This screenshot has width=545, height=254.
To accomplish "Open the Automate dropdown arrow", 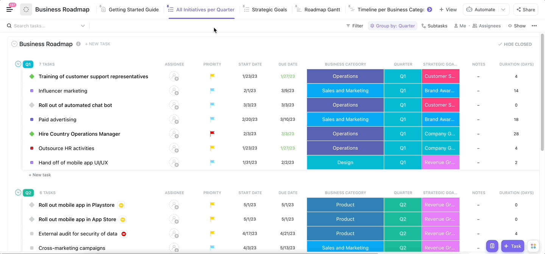I will pos(503,9).
